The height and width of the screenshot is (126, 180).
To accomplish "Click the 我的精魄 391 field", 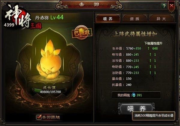I will pyautogui.click(x=136, y=95).
